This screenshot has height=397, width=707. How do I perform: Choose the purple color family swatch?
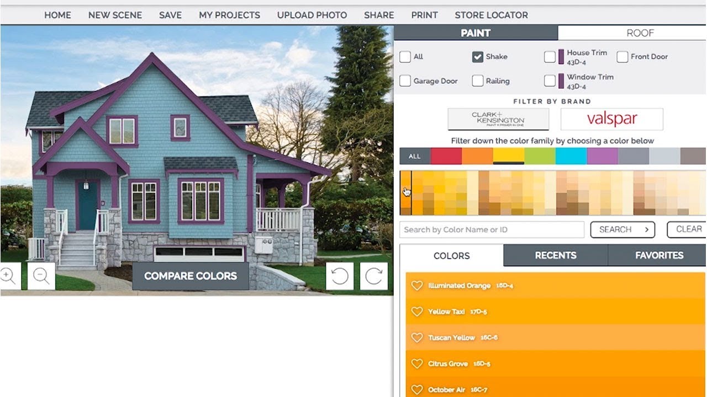click(602, 156)
